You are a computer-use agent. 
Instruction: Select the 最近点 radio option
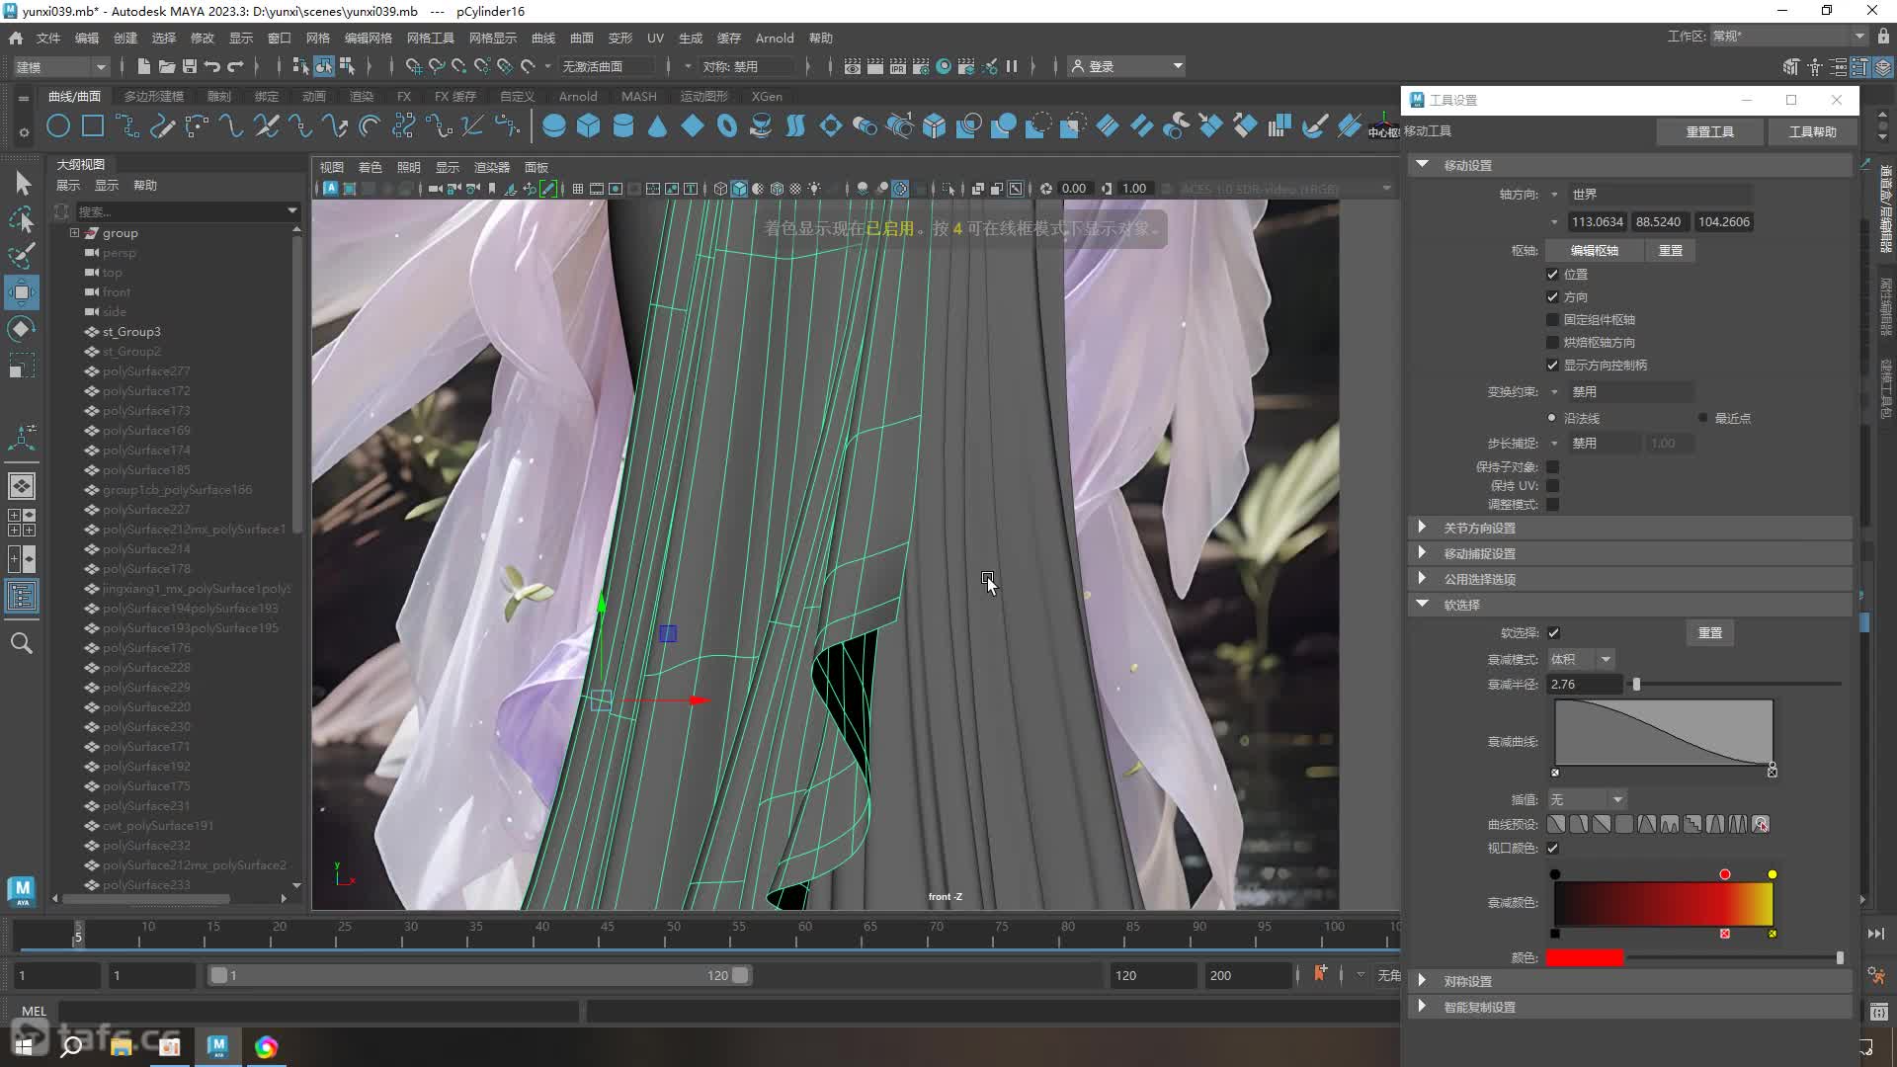pos(1702,418)
